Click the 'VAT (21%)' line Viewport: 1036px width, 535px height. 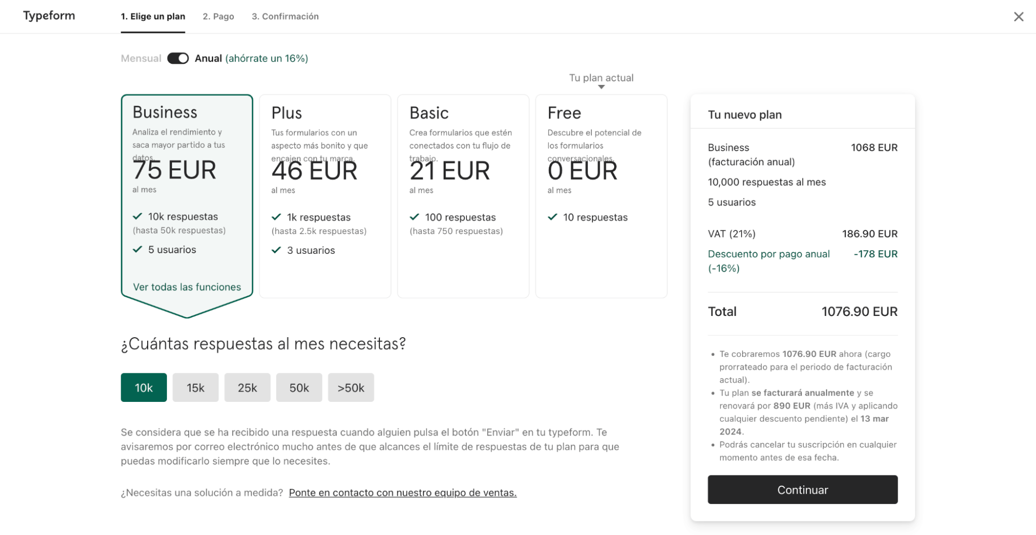732,234
